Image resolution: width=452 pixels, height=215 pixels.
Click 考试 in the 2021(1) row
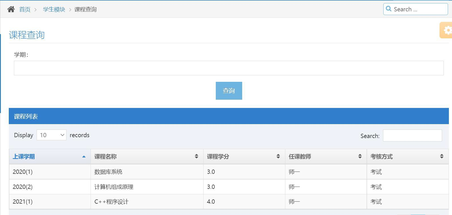coord(376,202)
